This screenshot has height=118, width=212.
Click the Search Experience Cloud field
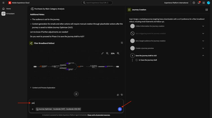(x=97, y=3)
